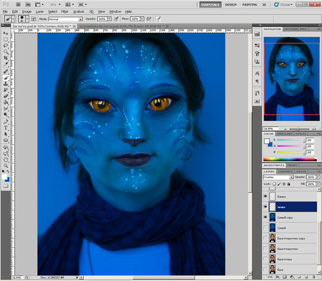Click the Delete layer trash icon
Screen dimensions: 322x281
[313, 277]
